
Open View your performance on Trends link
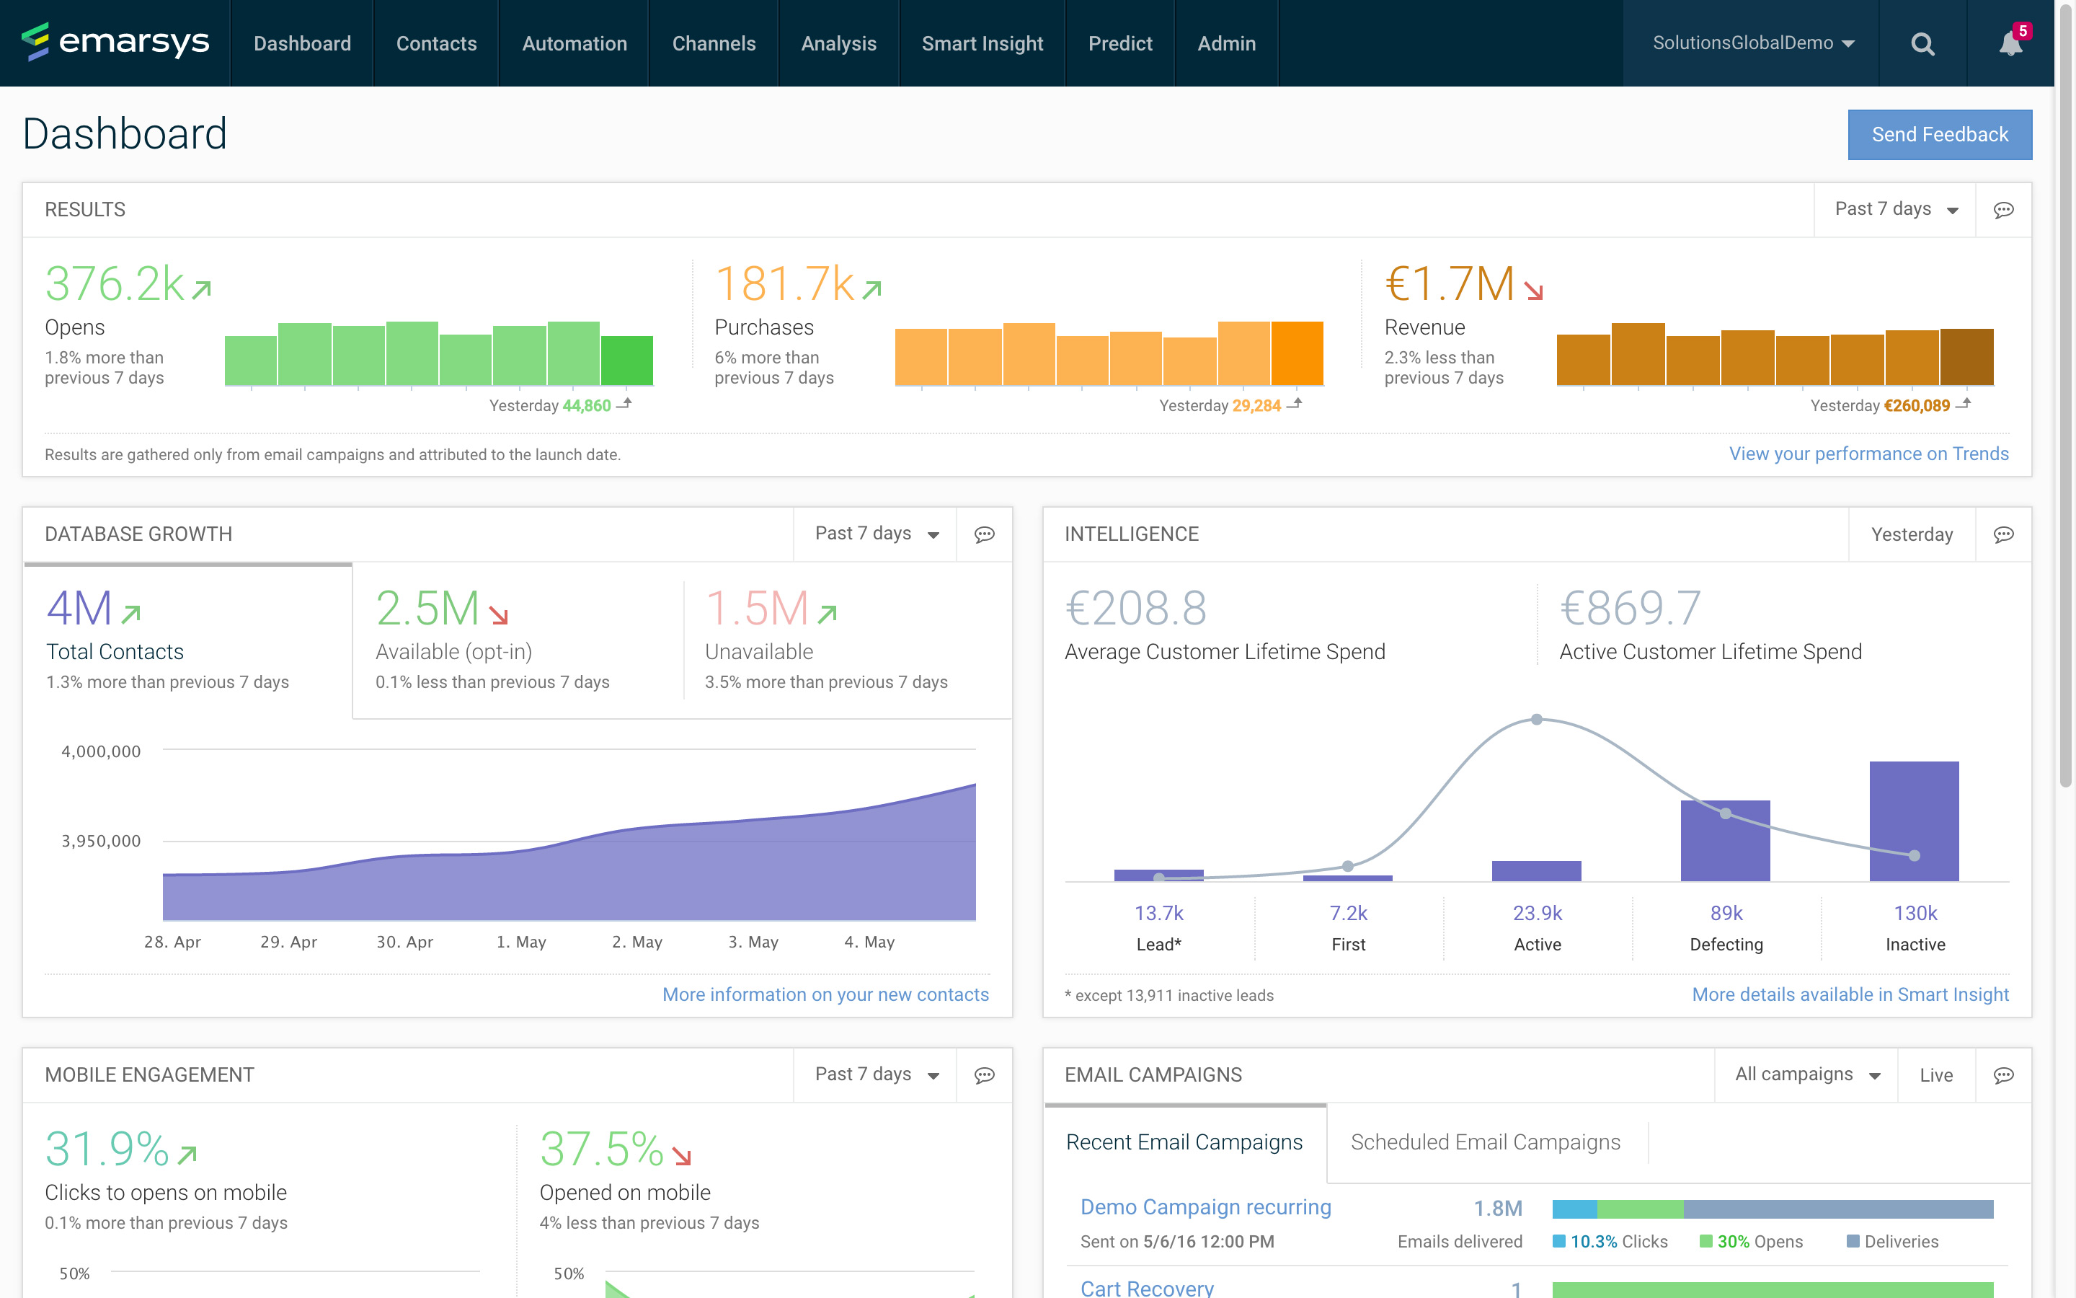click(1868, 454)
